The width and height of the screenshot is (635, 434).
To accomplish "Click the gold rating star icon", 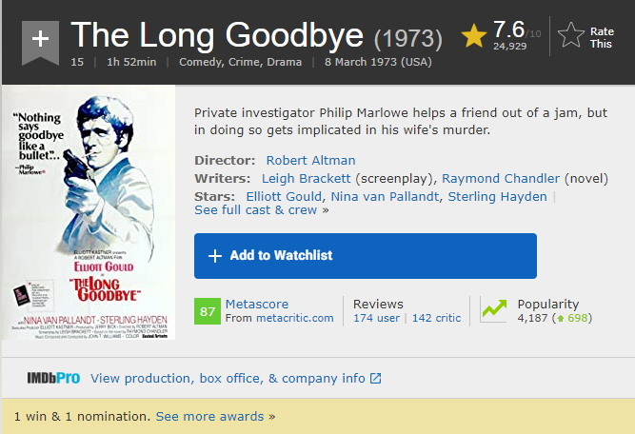I will tap(474, 36).
